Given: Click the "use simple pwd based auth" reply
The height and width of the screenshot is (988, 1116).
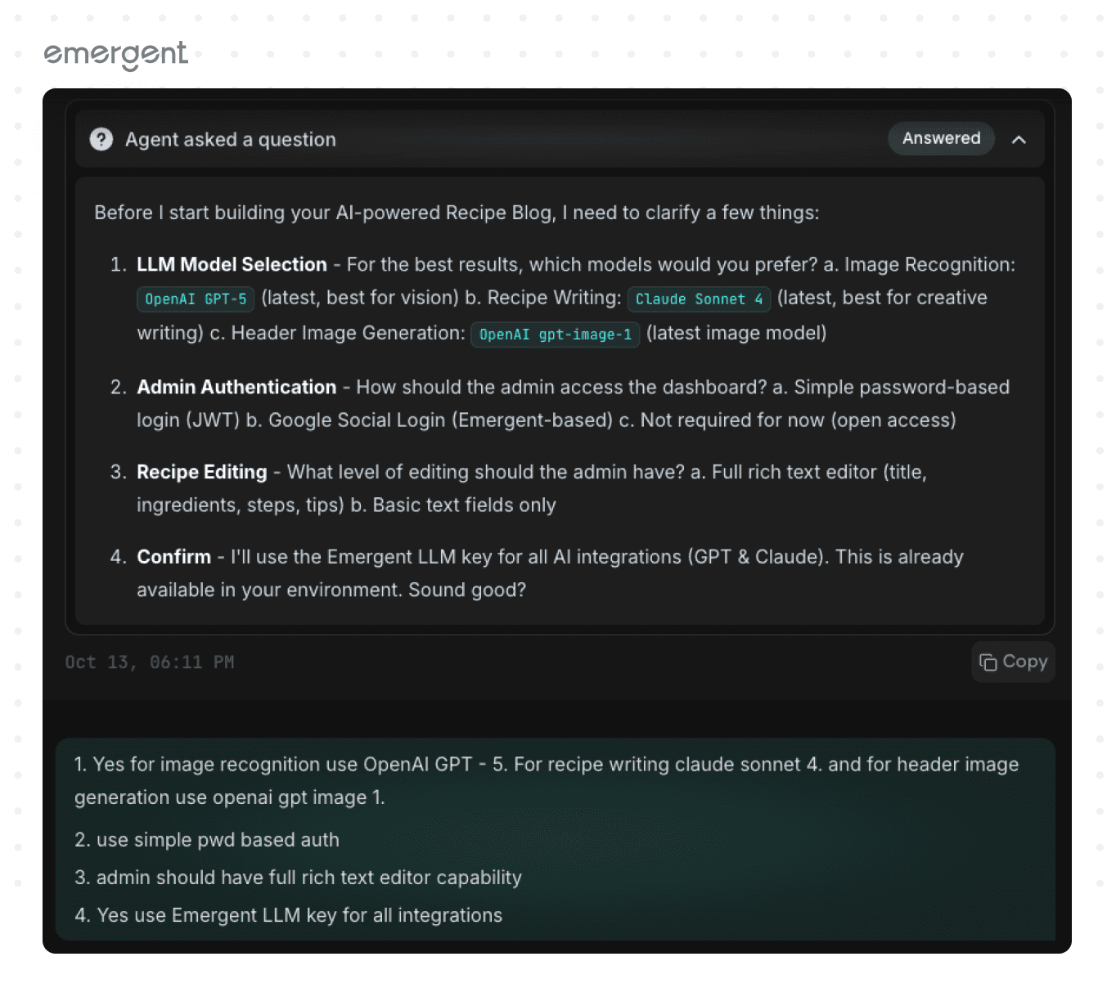Looking at the screenshot, I should click(207, 840).
